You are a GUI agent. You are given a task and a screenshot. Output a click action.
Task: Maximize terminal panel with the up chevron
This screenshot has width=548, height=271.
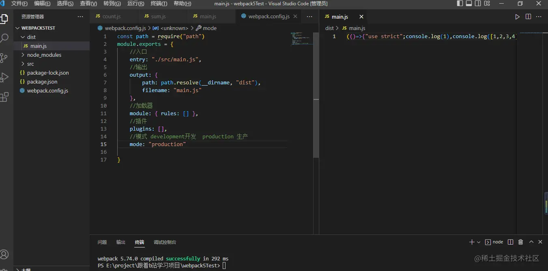click(x=531, y=242)
